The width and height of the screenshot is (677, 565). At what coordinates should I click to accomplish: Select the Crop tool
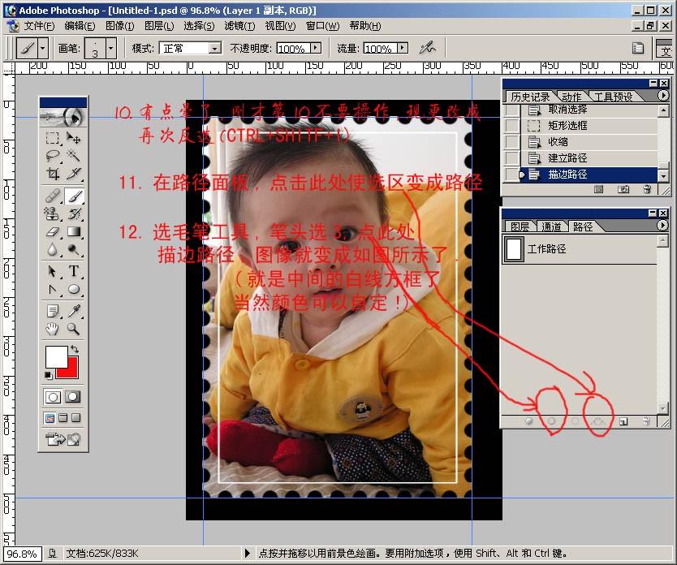tap(53, 174)
